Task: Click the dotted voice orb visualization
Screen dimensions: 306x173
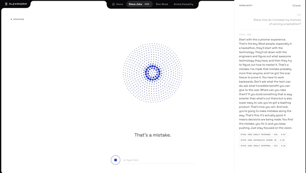Action: pyautogui.click(x=153, y=73)
